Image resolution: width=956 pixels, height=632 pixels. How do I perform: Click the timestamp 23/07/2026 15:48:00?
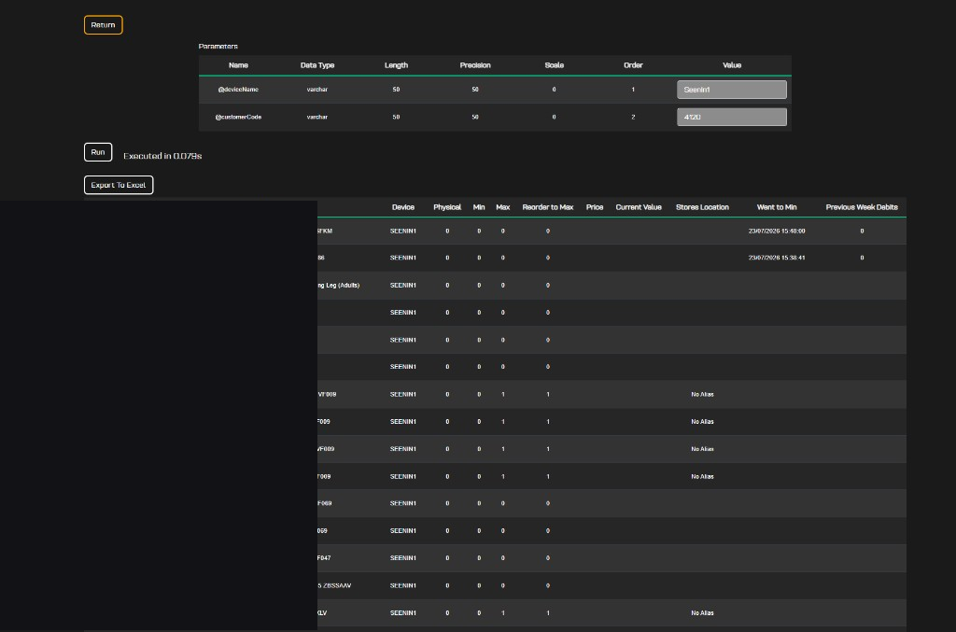tap(777, 231)
